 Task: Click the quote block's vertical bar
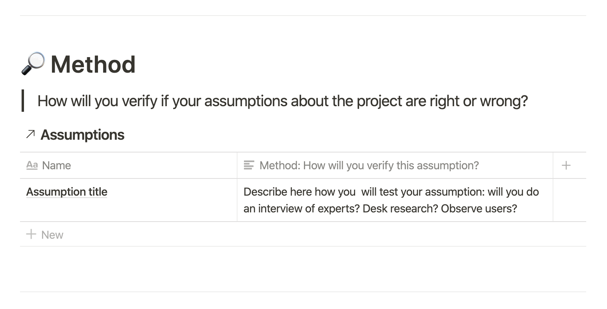tap(24, 101)
